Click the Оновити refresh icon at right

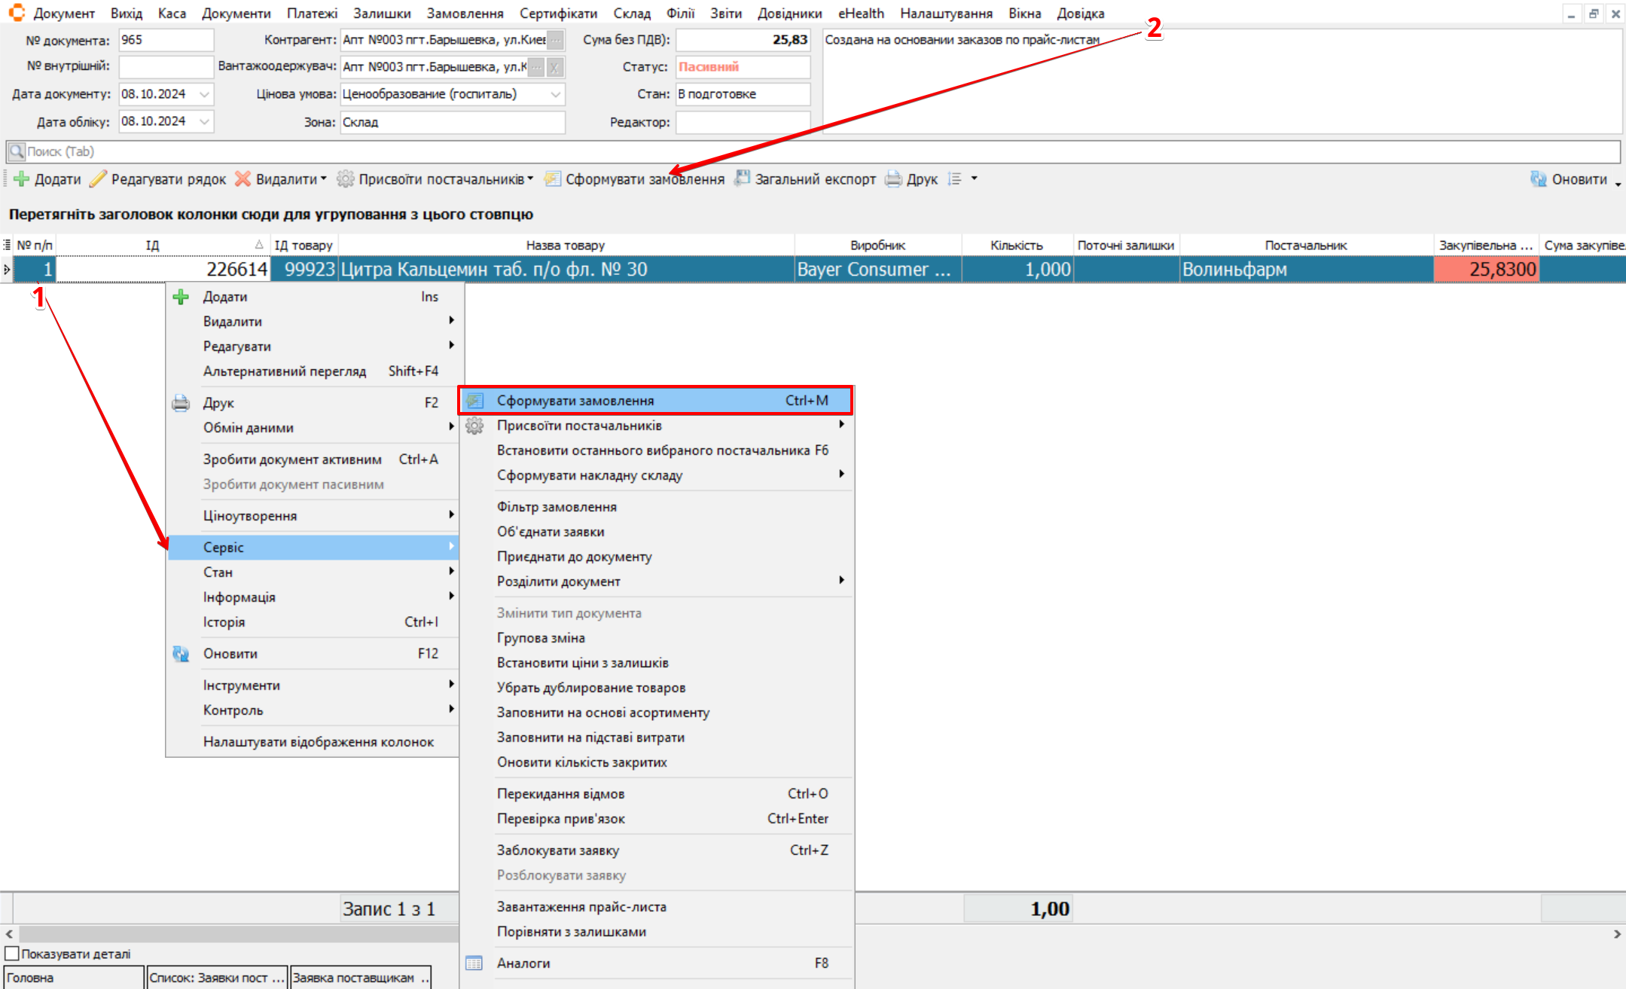click(x=1538, y=179)
